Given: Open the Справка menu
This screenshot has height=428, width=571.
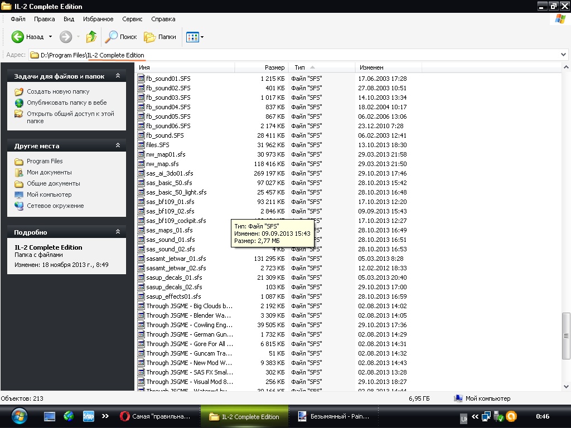Looking at the screenshot, I should pyautogui.click(x=163, y=19).
